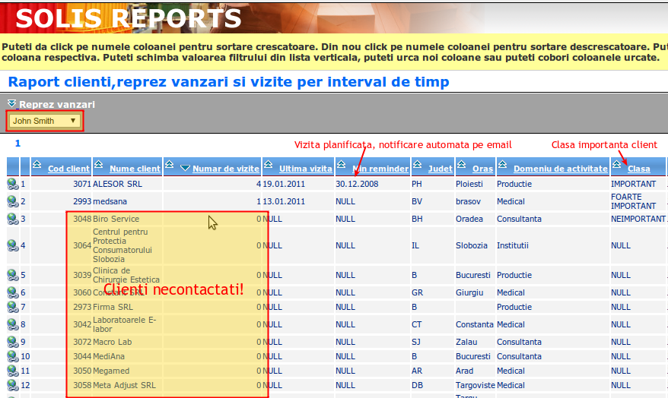668x398 pixels.
Task: Click the FOARTE IMPORTANT class cell
Action: 633,201
